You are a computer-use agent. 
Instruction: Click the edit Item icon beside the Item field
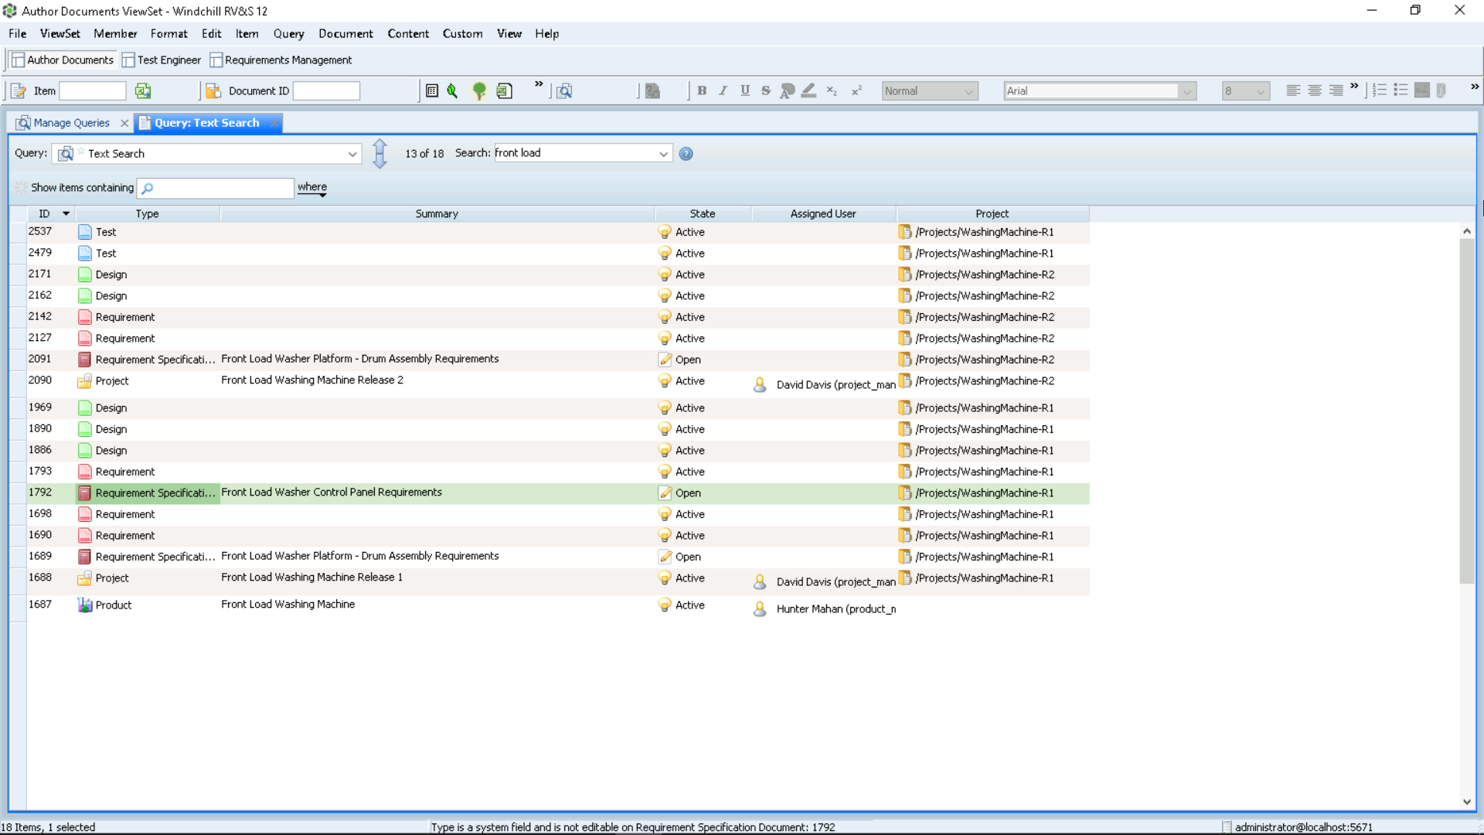(19, 91)
